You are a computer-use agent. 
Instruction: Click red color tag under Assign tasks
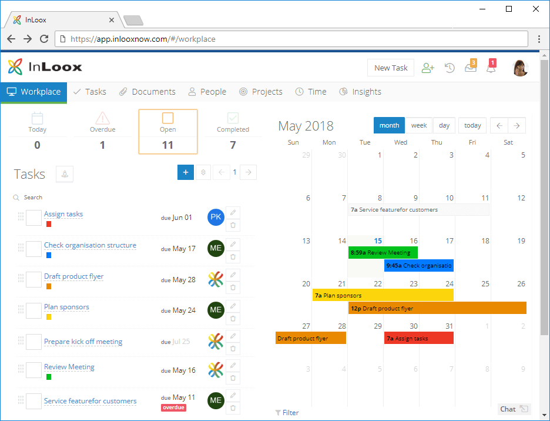point(49,224)
